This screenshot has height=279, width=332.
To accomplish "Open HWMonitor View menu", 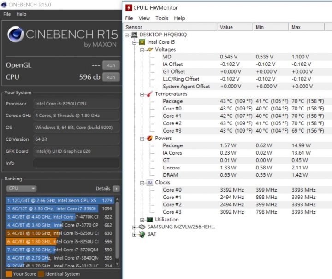I will [x=144, y=18].
